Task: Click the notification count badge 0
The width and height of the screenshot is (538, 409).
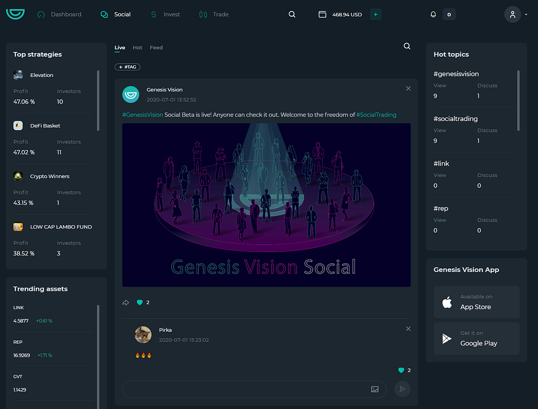Action: coord(449,14)
